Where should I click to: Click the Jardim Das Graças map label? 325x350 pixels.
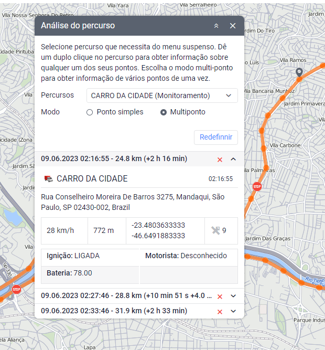click(268, 239)
